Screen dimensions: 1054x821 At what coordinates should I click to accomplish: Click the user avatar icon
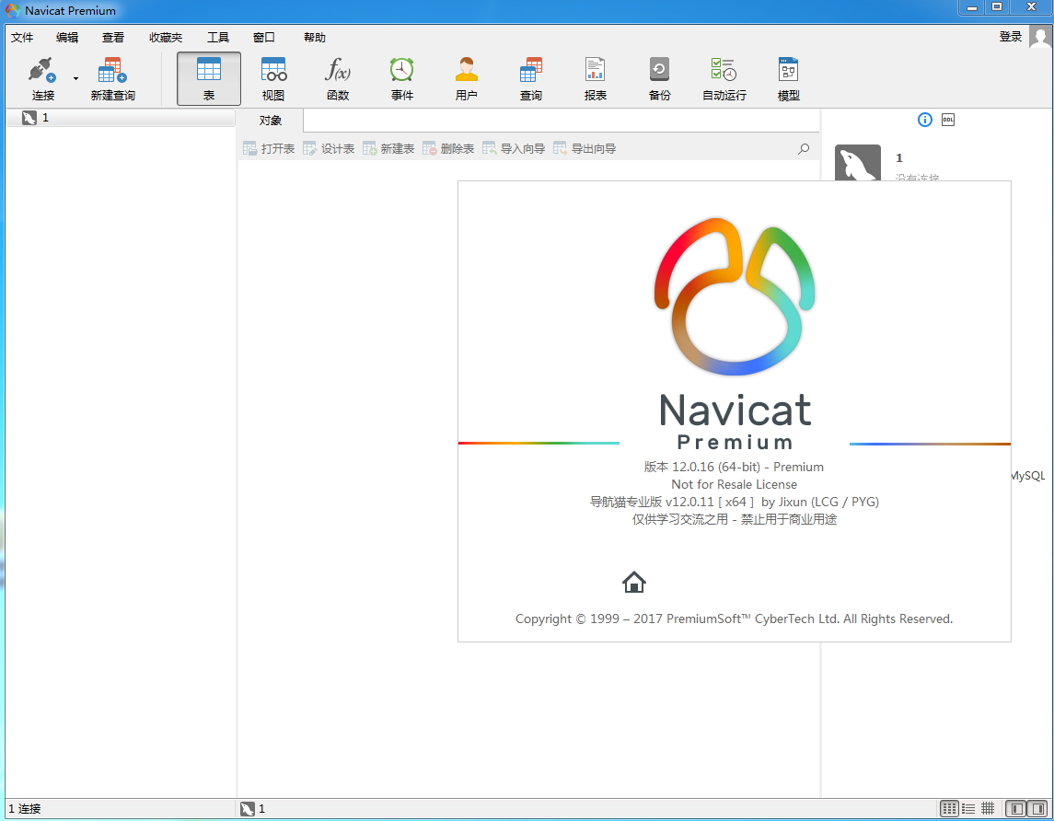click(1040, 36)
